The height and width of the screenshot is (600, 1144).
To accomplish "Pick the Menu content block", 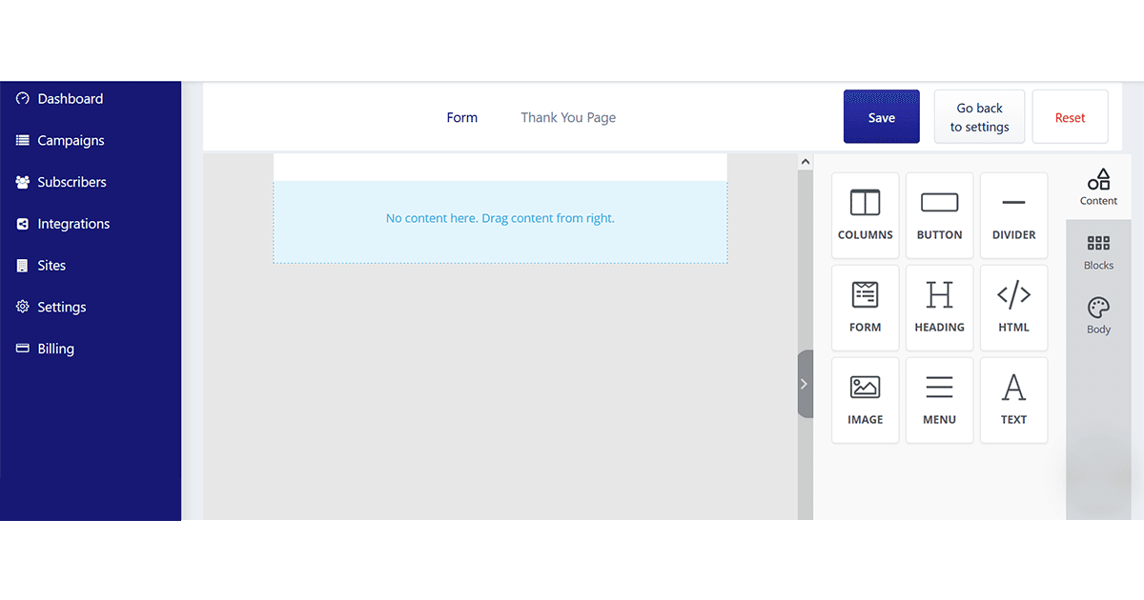I will click(x=939, y=400).
